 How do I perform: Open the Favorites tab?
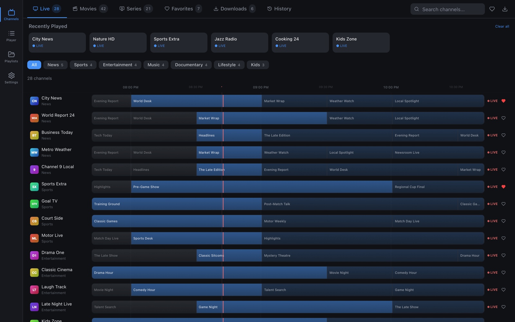click(183, 9)
